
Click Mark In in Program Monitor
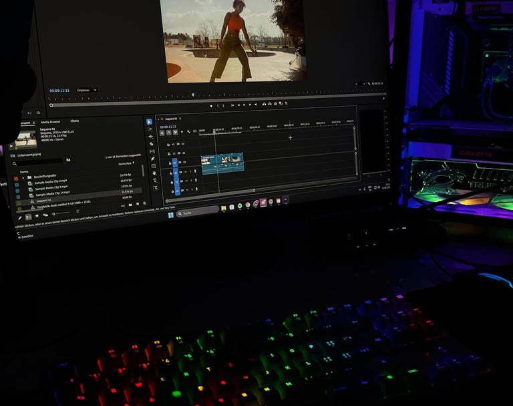click(218, 105)
